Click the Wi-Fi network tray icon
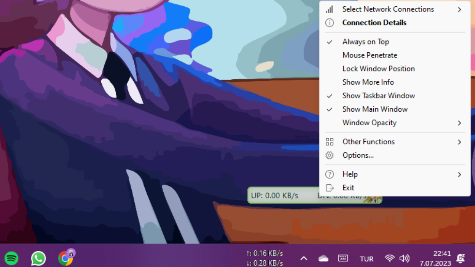Screen dimensions: 475x267 pyautogui.click(x=389, y=258)
